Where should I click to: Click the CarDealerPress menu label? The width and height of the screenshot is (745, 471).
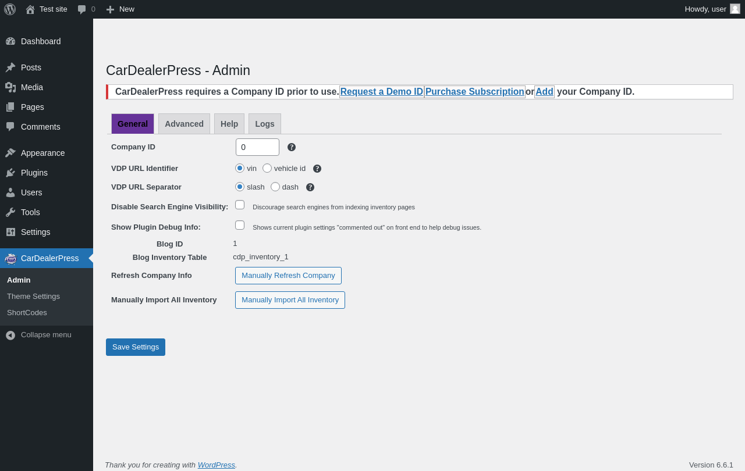click(x=50, y=258)
